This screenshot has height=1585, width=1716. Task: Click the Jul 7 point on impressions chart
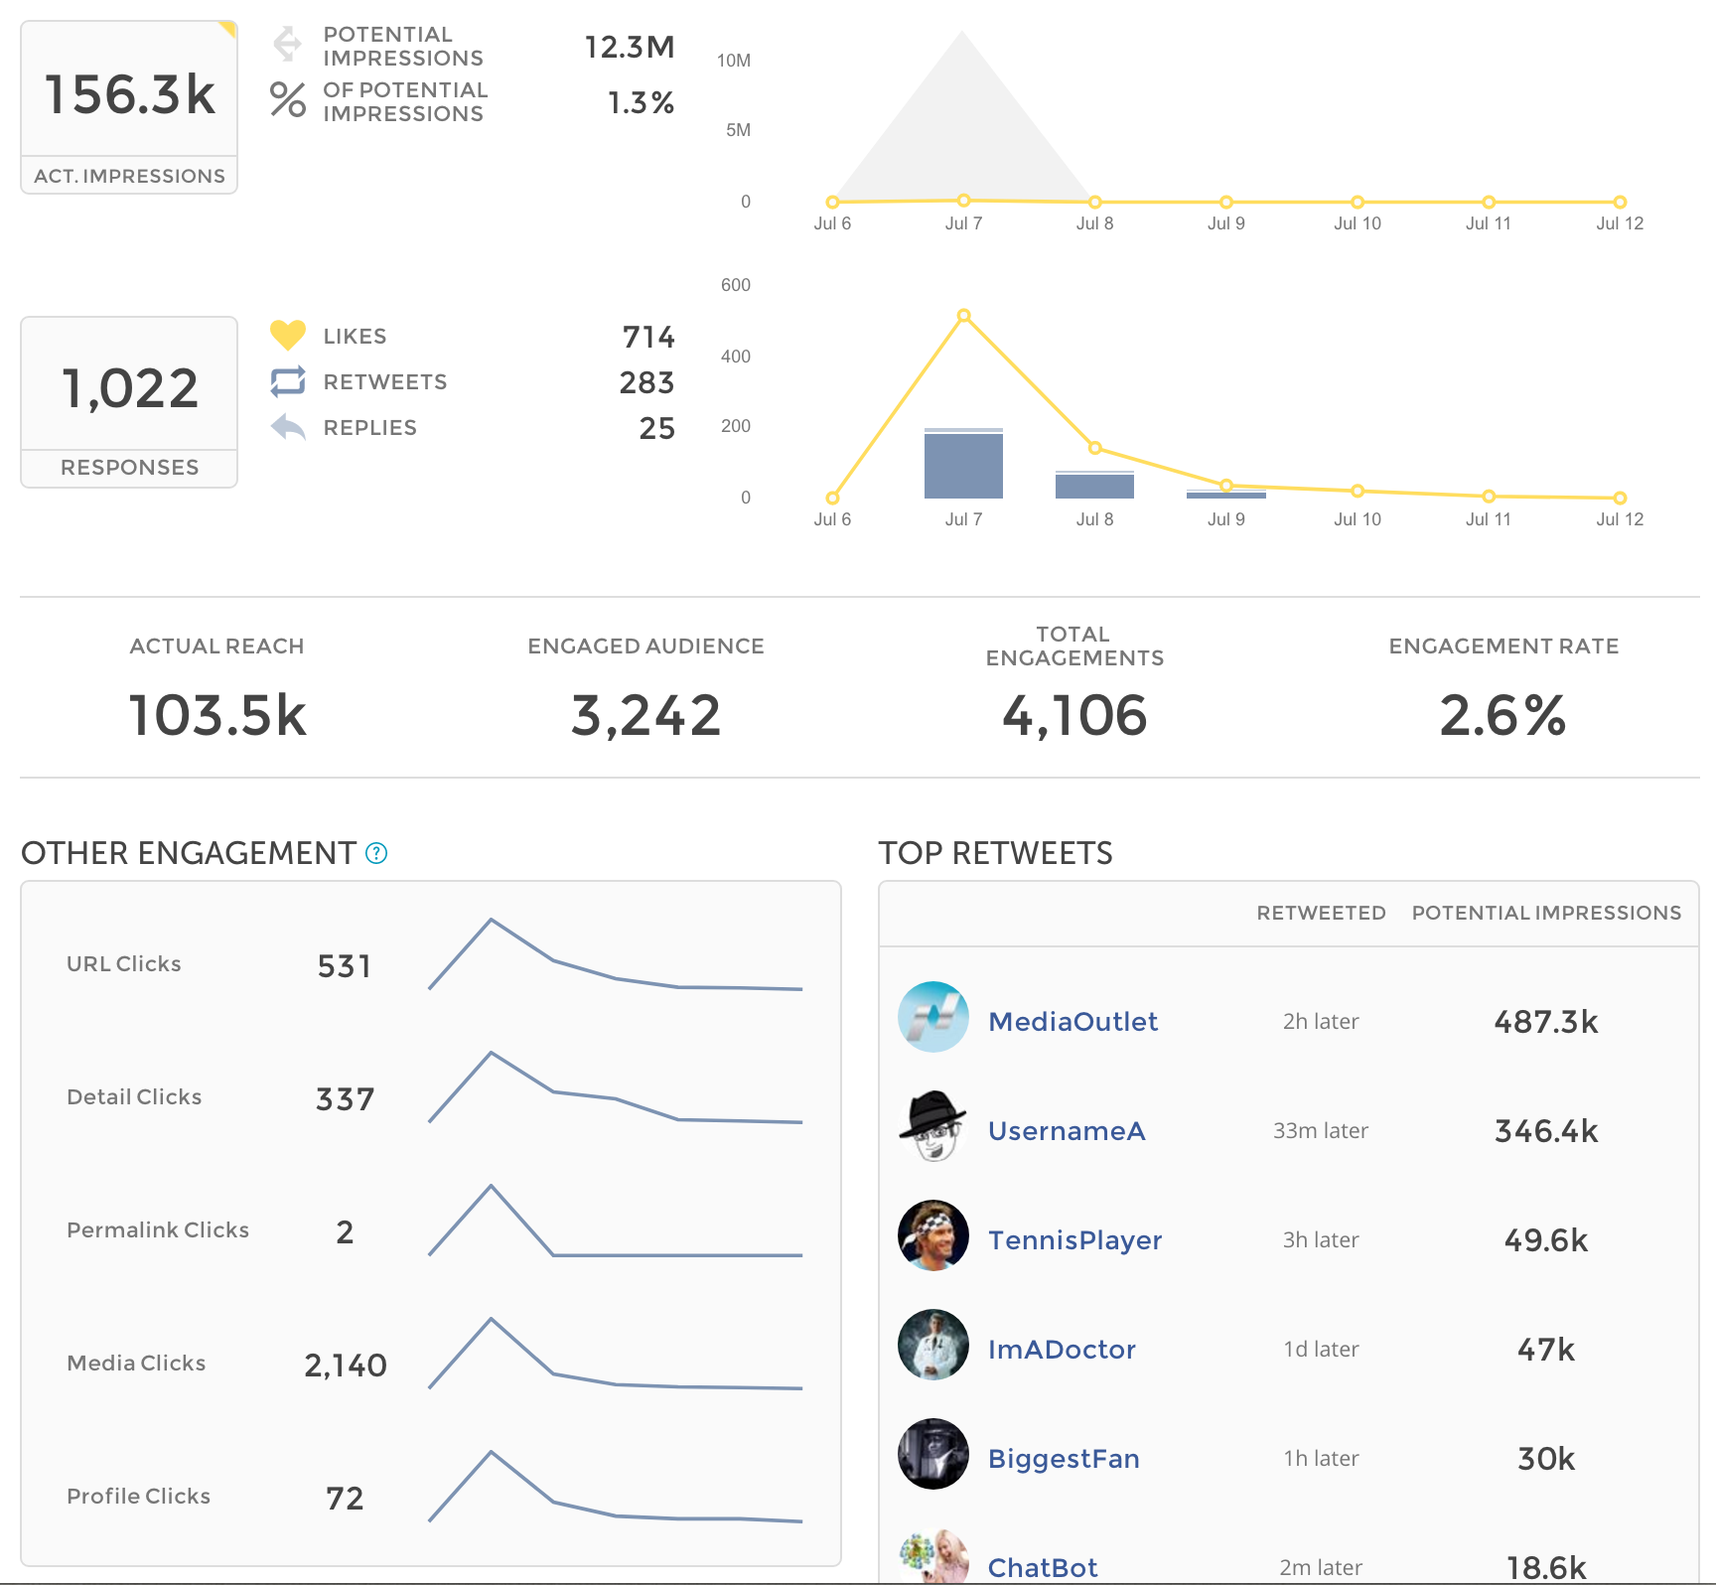[963, 201]
